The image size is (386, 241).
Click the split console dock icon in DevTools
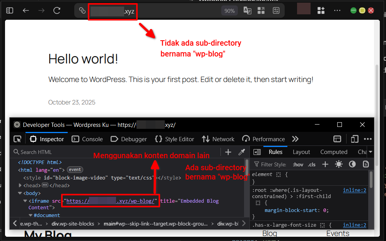(337, 138)
